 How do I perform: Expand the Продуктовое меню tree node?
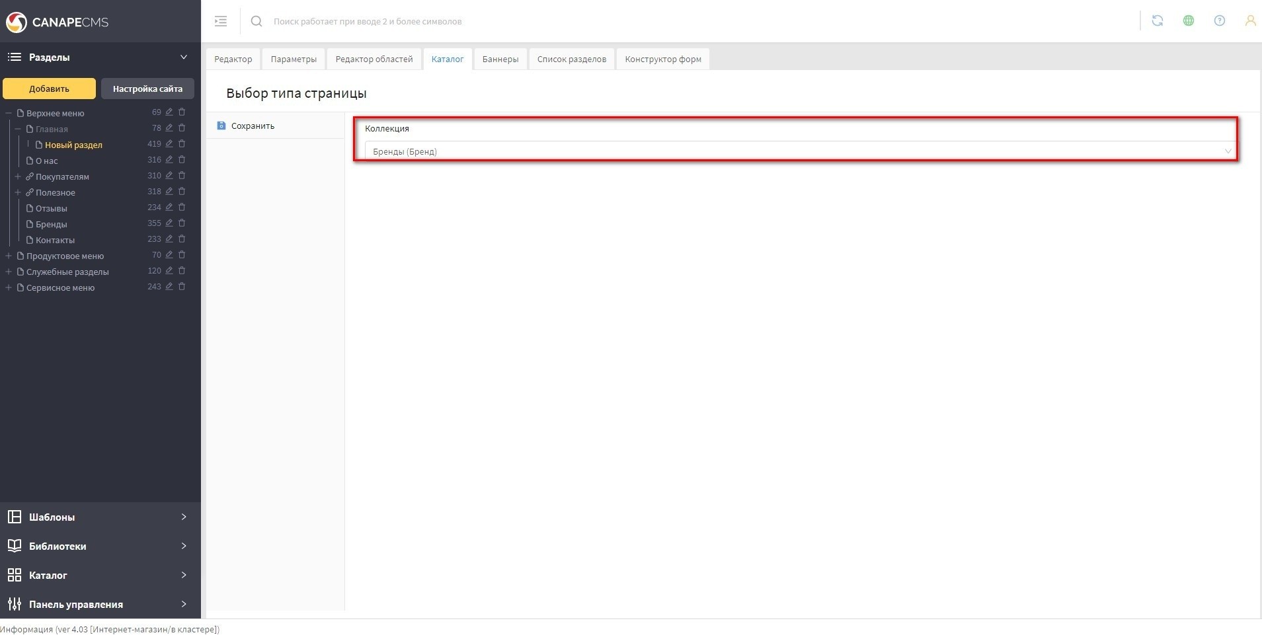9,256
